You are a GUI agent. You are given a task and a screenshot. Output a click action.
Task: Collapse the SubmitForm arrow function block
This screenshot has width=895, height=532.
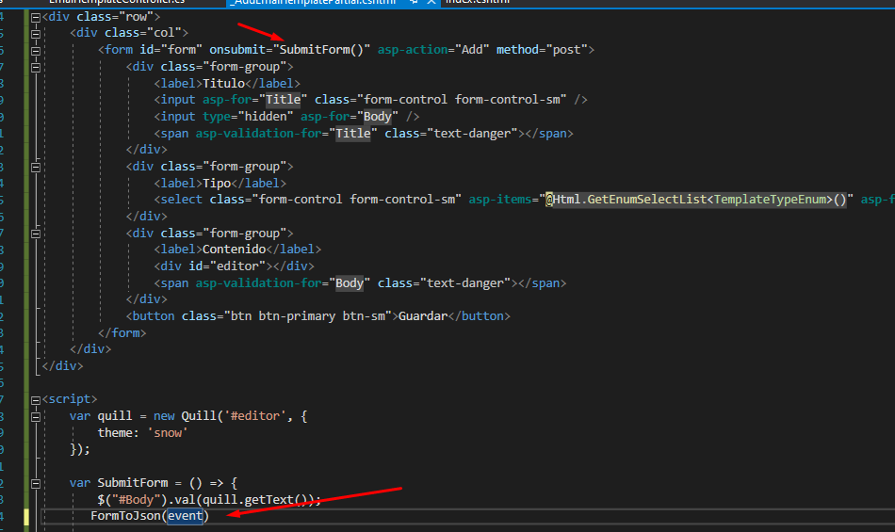[x=36, y=484]
